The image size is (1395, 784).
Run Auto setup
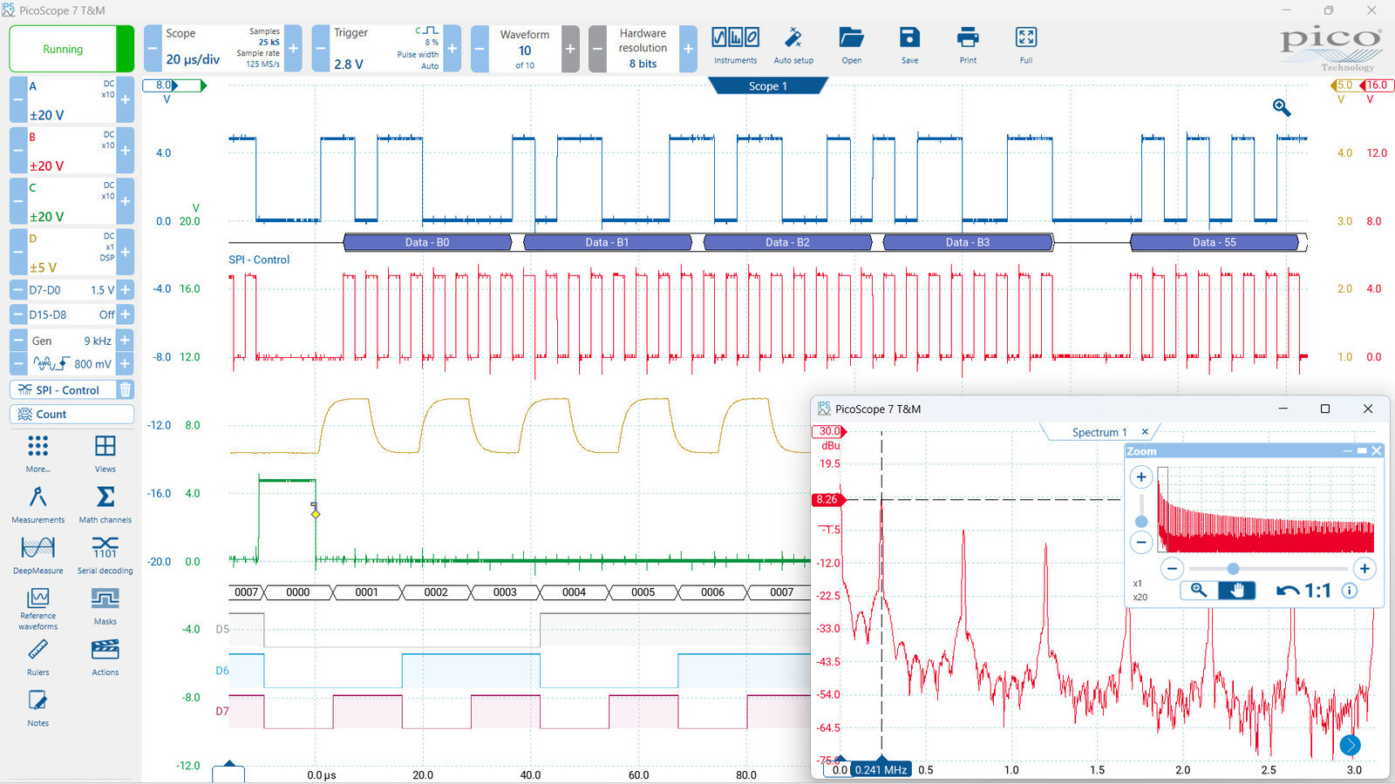point(793,45)
